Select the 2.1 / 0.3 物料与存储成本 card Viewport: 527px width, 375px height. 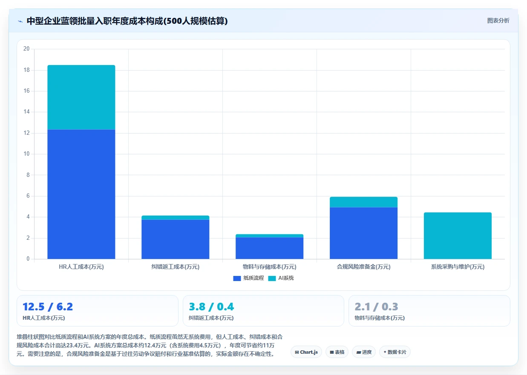(x=429, y=311)
